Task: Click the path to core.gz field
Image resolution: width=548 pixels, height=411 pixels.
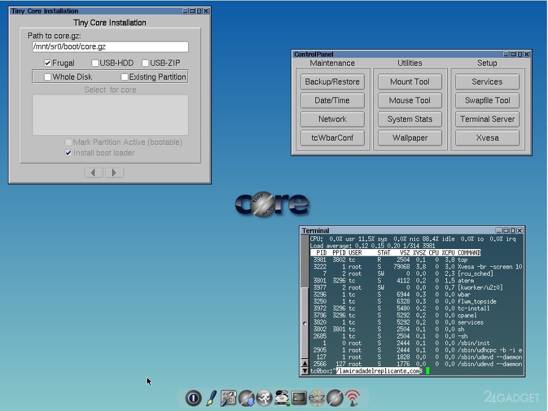Action: 110,46
